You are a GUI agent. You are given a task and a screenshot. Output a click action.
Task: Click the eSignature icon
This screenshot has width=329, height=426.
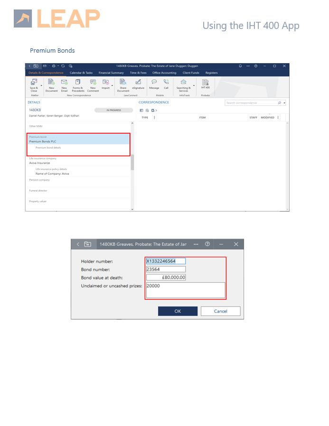[138, 83]
